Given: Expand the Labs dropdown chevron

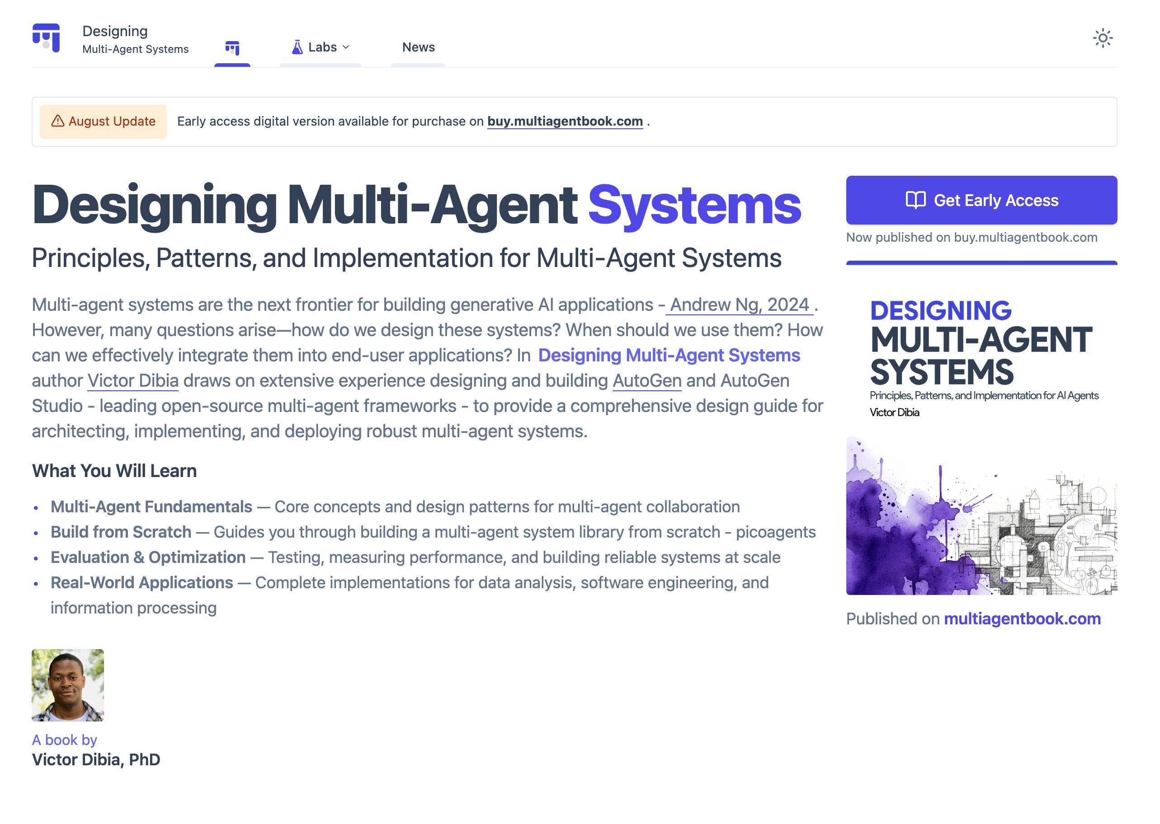Looking at the screenshot, I should coord(346,47).
